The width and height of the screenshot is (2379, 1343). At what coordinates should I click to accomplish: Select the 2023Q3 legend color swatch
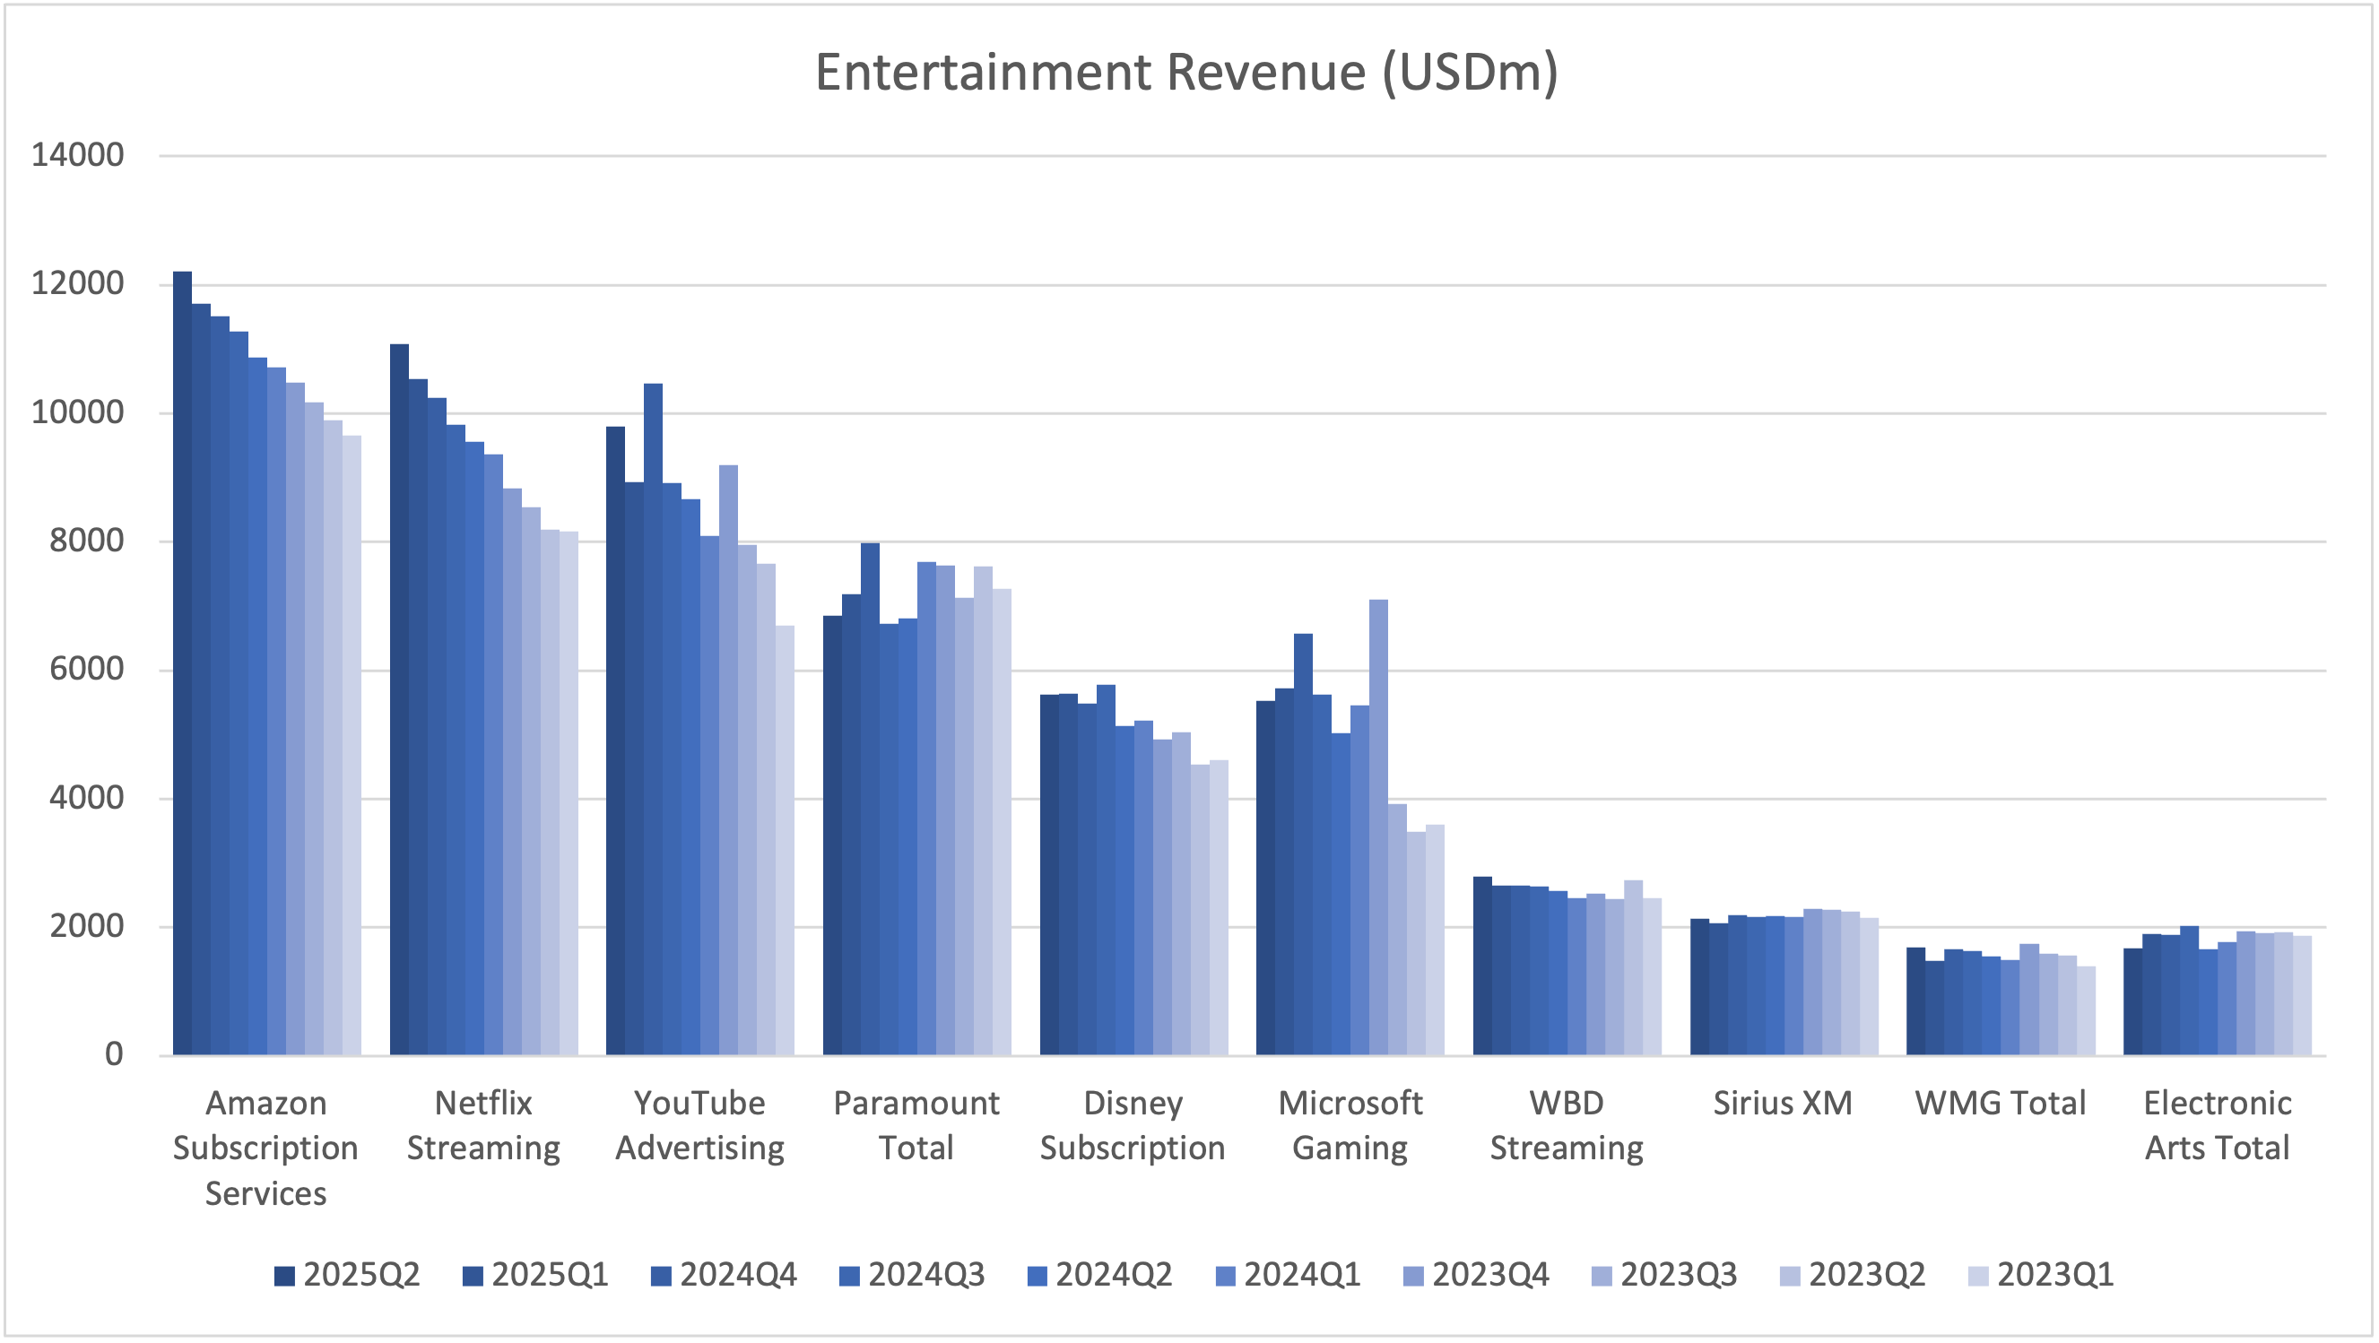[1602, 1276]
